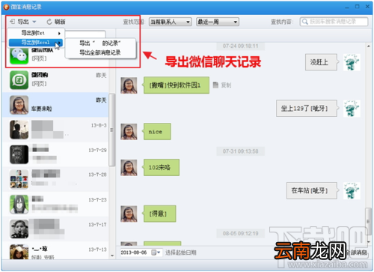Select the contact dated 13-8-3
The width and height of the screenshot is (374, 272).
[56, 130]
